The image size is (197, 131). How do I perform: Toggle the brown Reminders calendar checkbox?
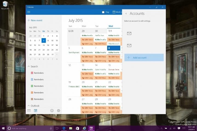32,99
